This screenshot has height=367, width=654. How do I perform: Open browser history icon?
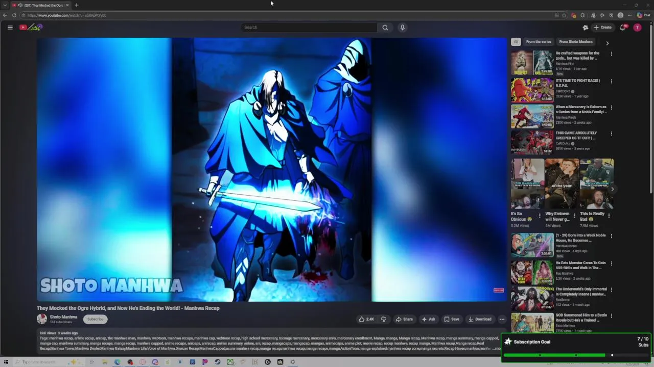click(611, 15)
